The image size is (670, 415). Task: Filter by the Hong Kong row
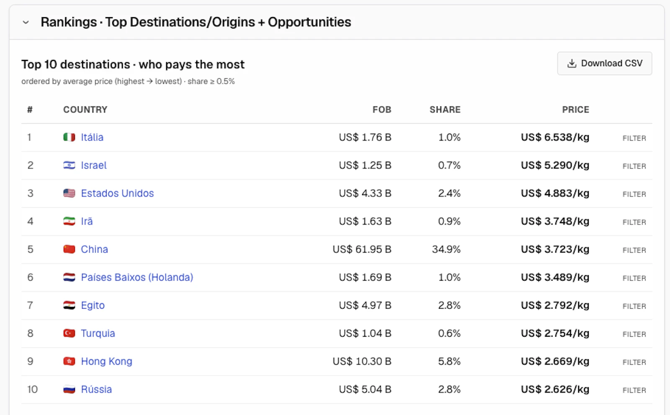634,362
